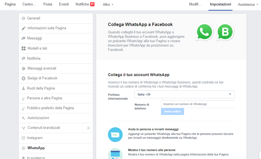The width and height of the screenshot is (261, 159).
Task: Open Badge di Facebook settings
Action: (56, 78)
